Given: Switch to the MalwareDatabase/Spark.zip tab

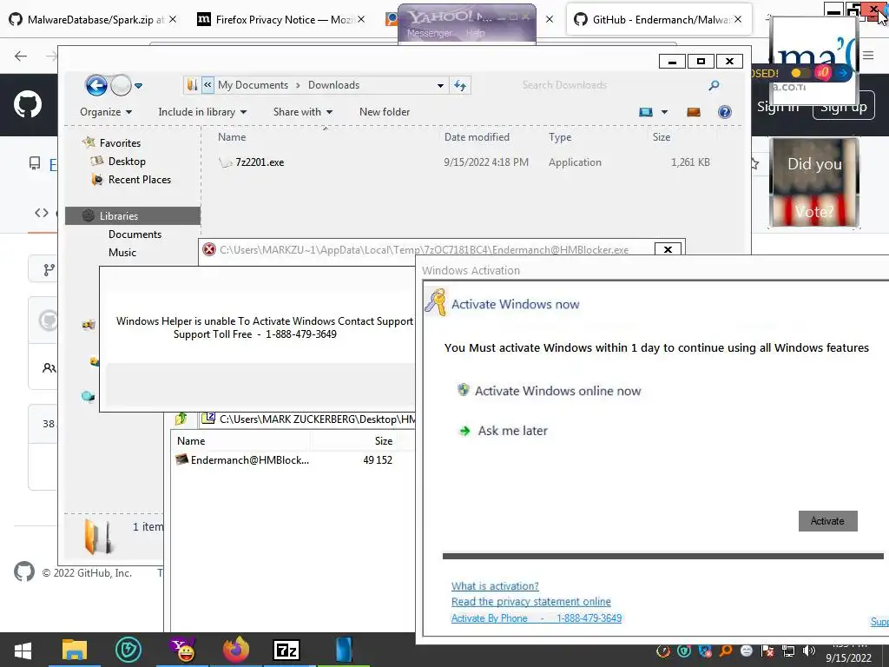Looking at the screenshot, I should [94, 19].
